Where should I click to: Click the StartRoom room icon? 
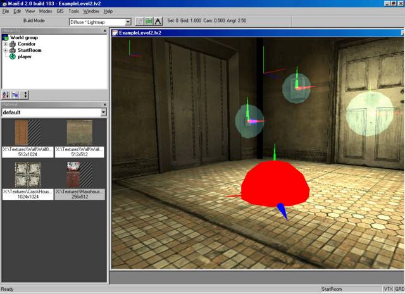13,51
